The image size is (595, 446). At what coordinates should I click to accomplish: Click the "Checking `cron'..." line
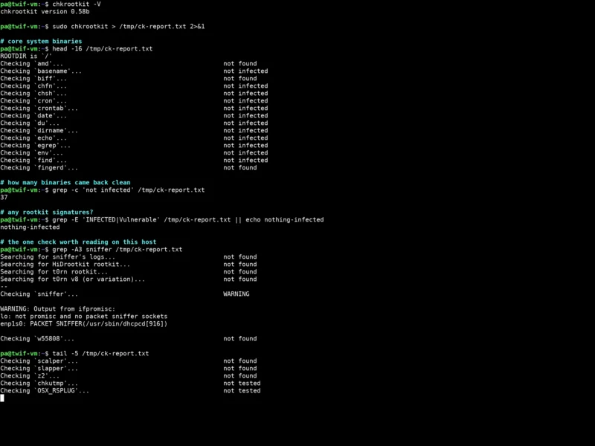coord(33,101)
